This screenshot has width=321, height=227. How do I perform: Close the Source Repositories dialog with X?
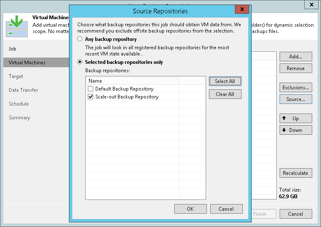tap(242, 9)
